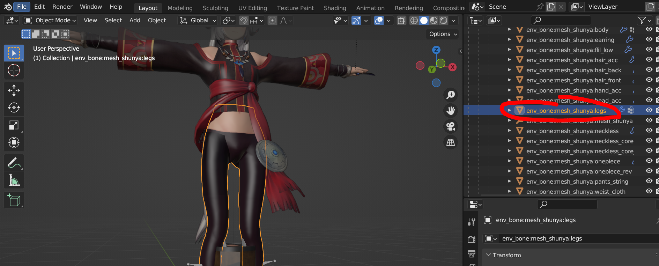Open the Outliner display mode dropdown
Viewport: 659px width, 266px height.
pos(475,21)
